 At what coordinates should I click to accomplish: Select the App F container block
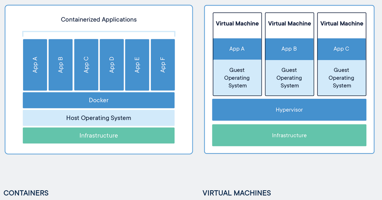163,65
